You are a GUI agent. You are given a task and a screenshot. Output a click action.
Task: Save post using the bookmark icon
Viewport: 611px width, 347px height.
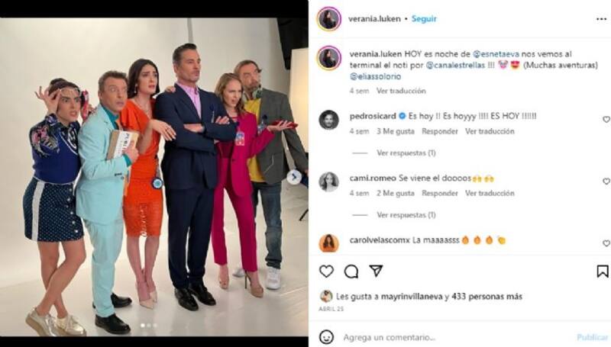point(603,271)
